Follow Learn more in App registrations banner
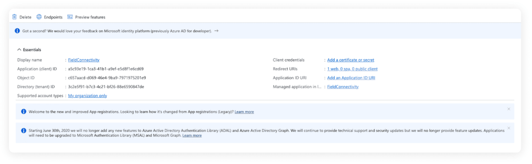This screenshot has height=164, width=532. click(x=244, y=112)
